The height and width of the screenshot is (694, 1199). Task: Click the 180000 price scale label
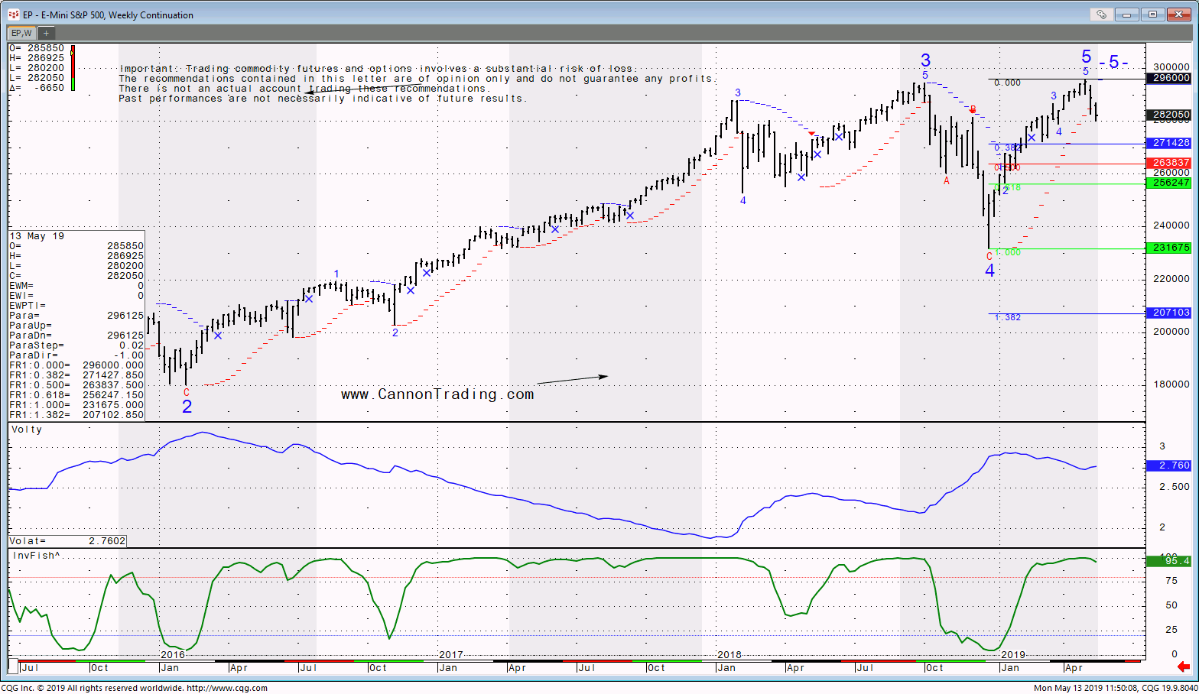[1171, 384]
